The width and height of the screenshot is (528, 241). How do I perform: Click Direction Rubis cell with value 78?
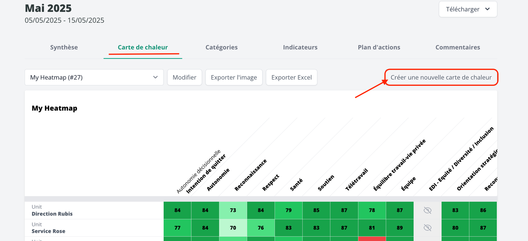pos(372,210)
